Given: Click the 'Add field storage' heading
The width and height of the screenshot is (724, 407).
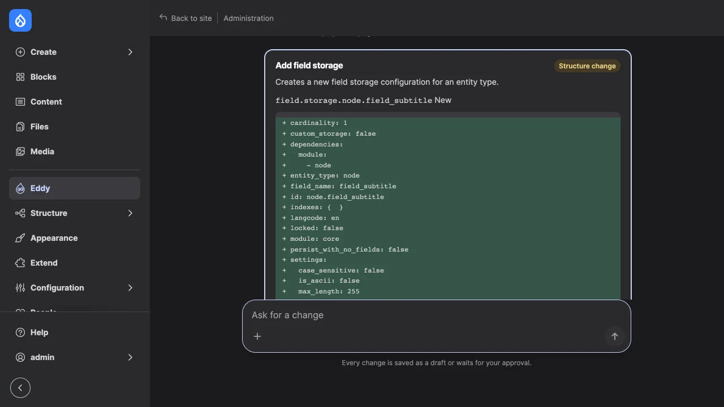Looking at the screenshot, I should (309, 66).
